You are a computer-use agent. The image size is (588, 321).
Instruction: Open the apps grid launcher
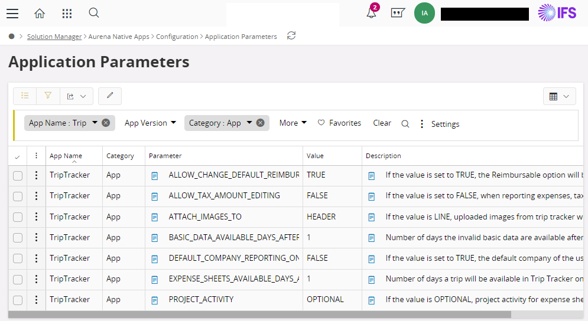(x=67, y=13)
